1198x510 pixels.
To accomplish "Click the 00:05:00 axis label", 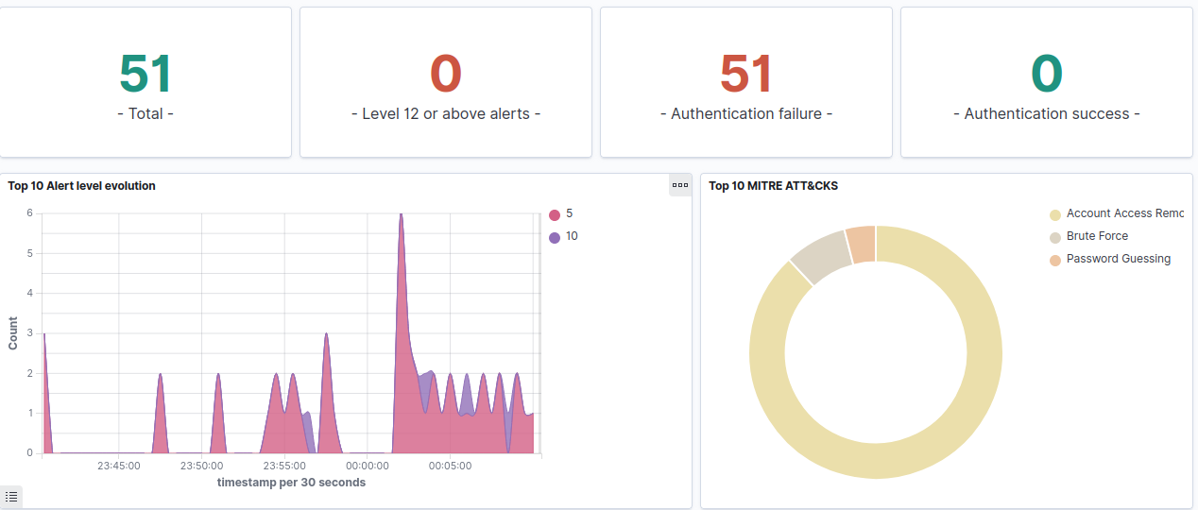I will click(x=451, y=466).
